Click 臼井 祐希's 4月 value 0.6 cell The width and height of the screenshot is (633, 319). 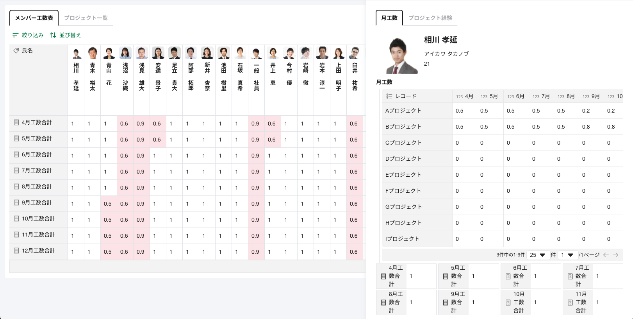click(x=354, y=124)
